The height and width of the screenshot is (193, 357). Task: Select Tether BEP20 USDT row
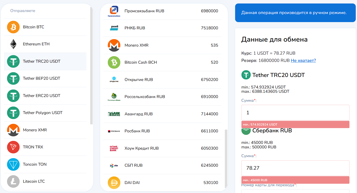coord(45,78)
